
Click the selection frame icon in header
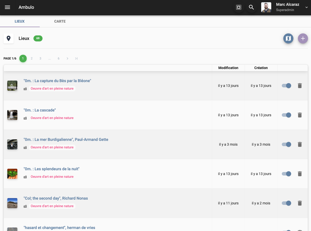[239, 7]
